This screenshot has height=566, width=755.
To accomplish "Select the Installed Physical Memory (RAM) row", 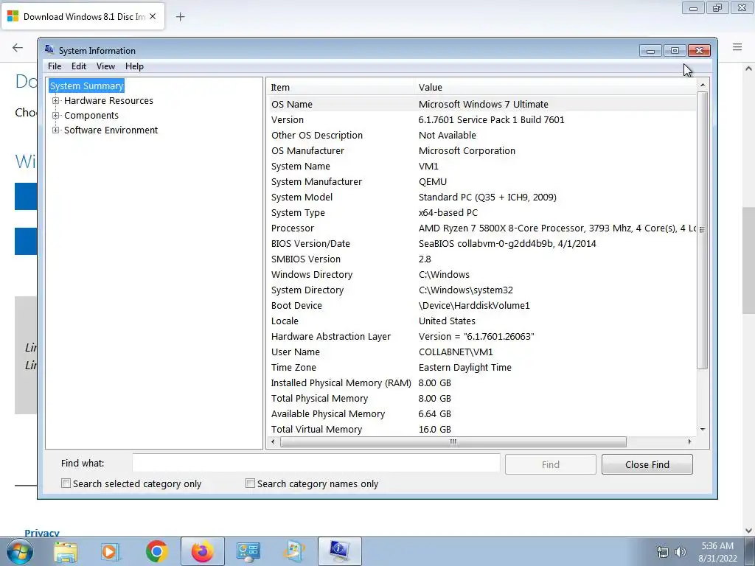I will (481, 382).
